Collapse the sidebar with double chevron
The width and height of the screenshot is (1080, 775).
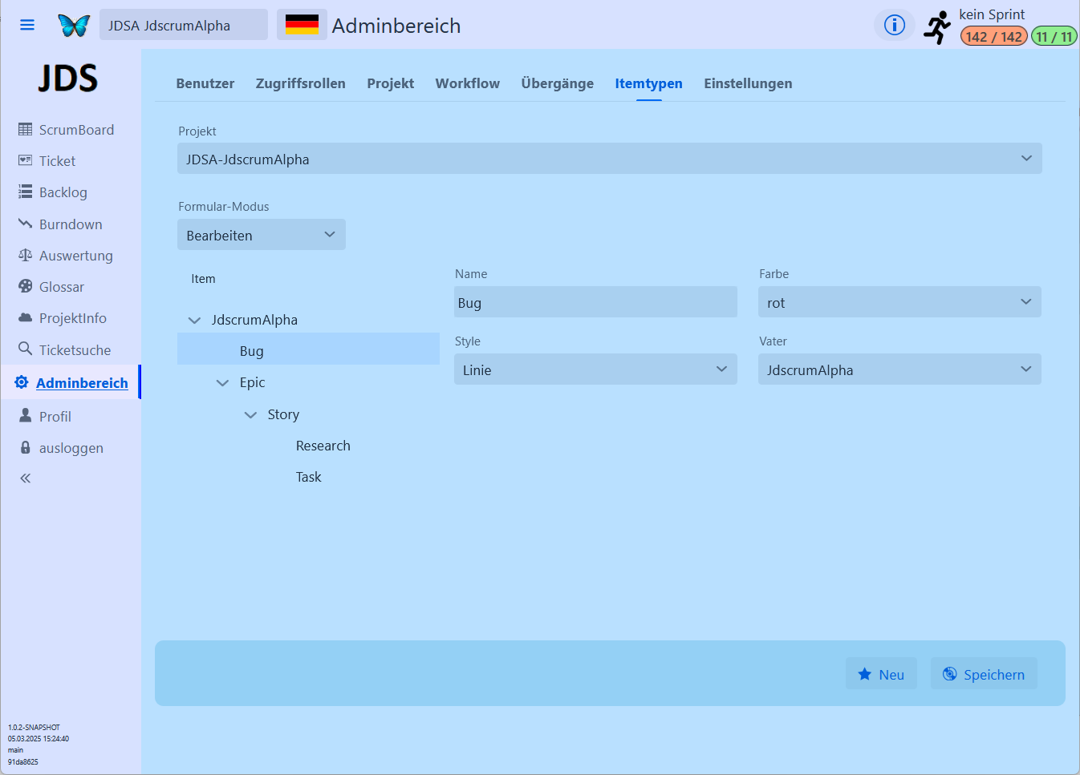click(26, 478)
